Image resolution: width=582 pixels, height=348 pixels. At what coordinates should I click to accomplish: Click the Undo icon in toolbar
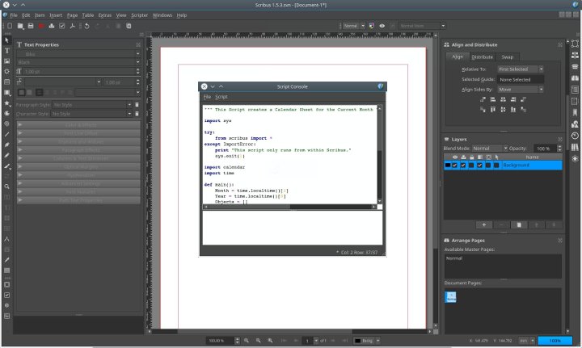click(87, 26)
